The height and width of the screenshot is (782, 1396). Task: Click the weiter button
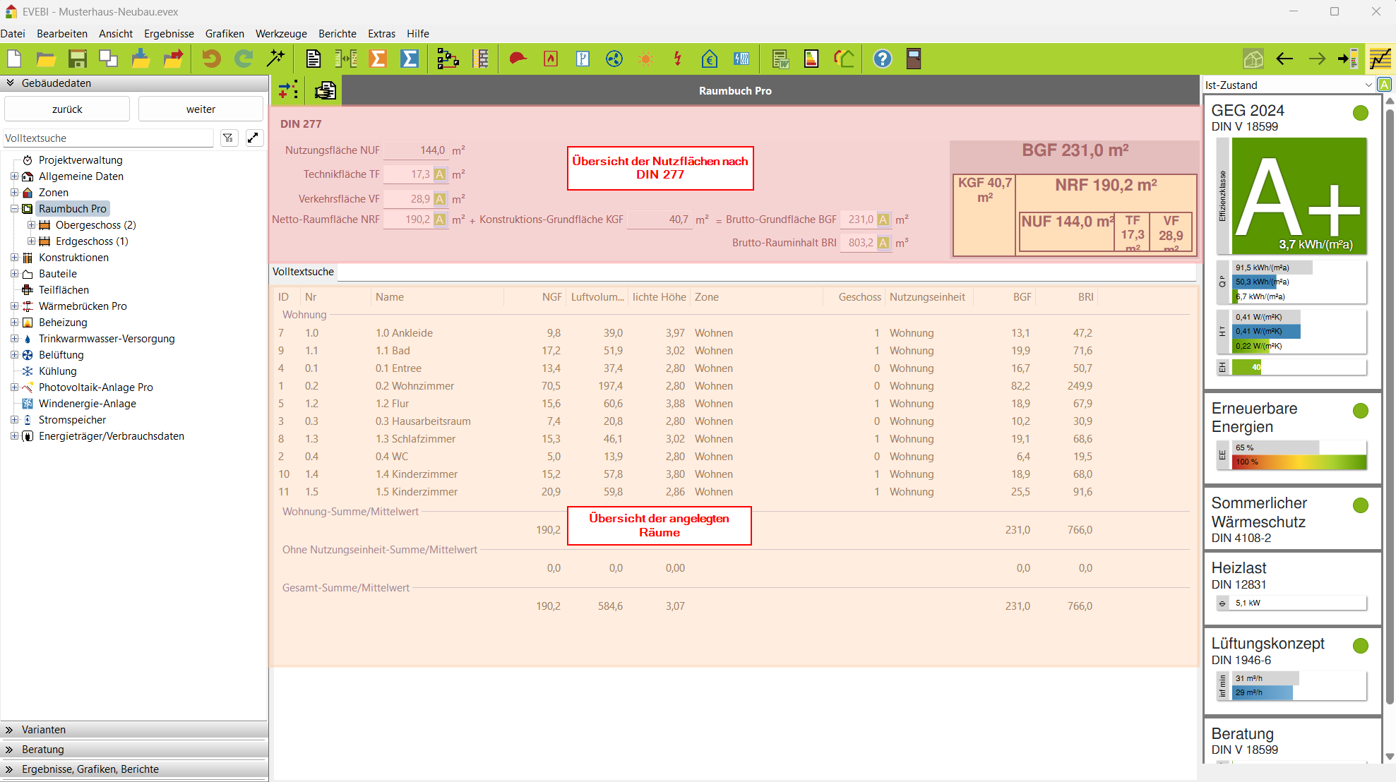click(x=201, y=109)
